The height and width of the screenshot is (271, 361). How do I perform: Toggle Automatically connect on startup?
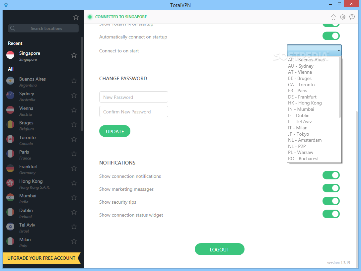pyautogui.click(x=331, y=36)
